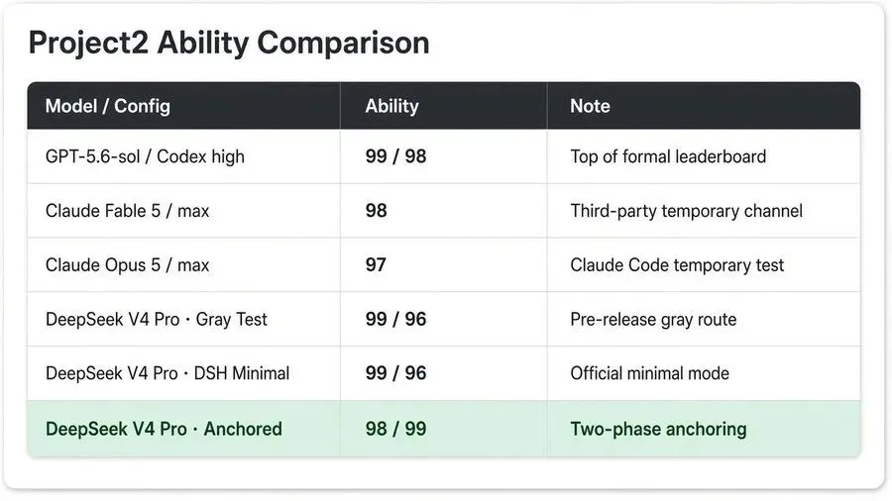Click the ability score 98 for Claude Fable
Image resolution: width=892 pixels, height=501 pixels.
(x=376, y=211)
